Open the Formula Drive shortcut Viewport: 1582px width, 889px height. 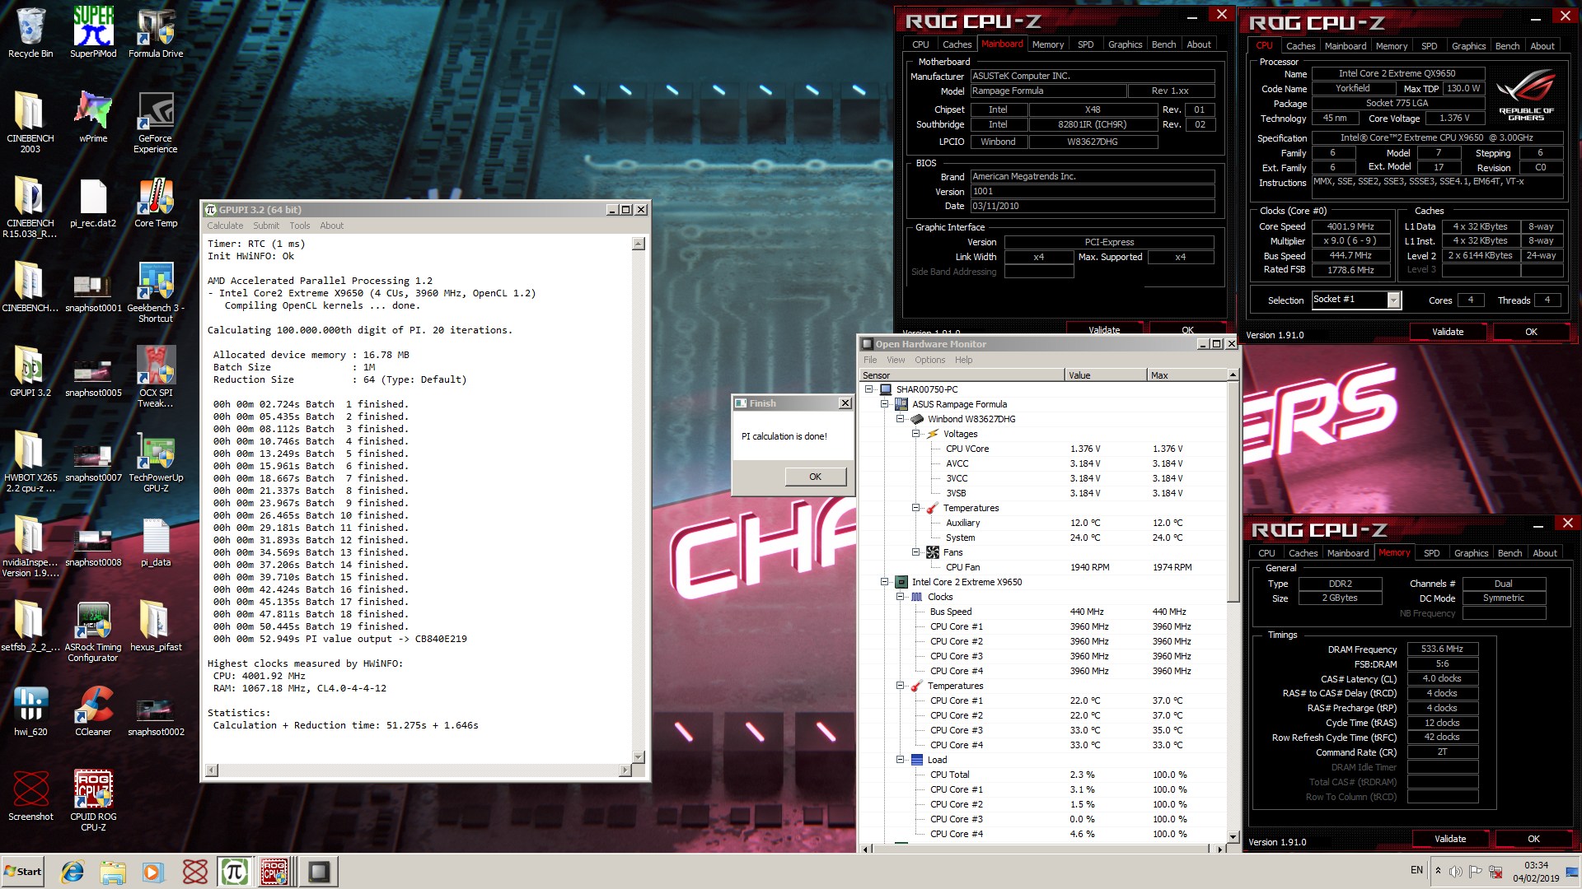pyautogui.click(x=156, y=33)
